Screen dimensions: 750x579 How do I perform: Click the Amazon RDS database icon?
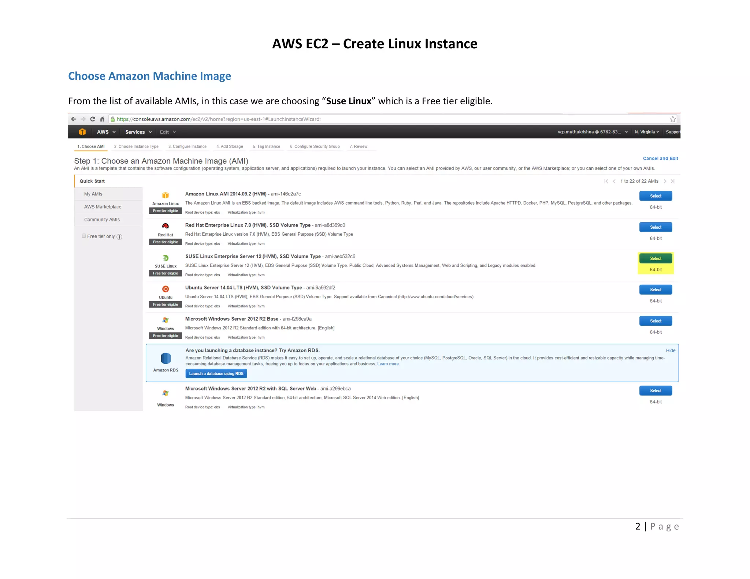tap(166, 358)
